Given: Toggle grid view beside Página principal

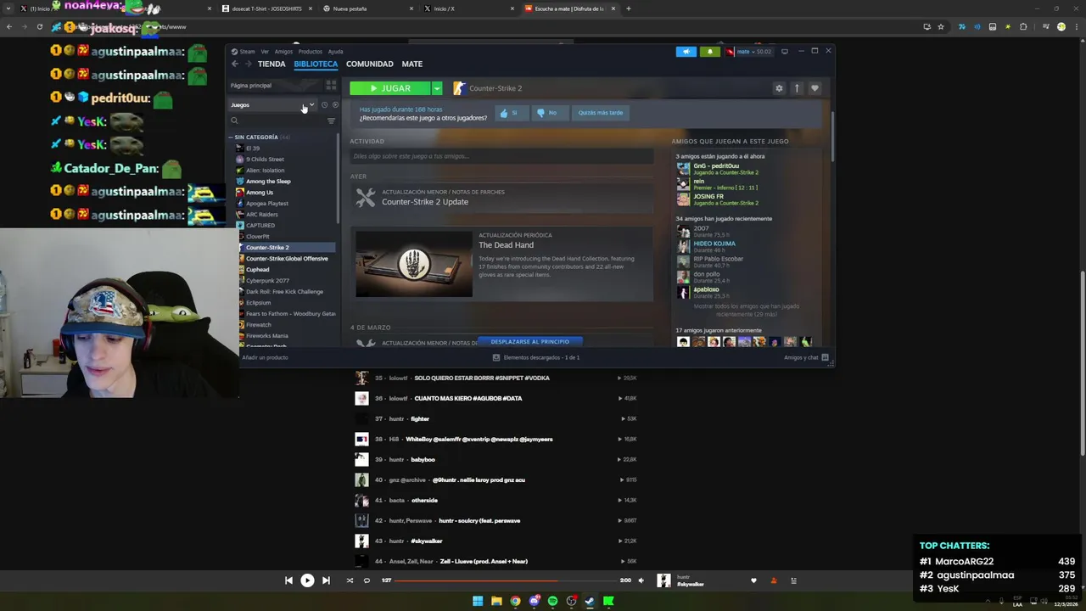Looking at the screenshot, I should coord(331,86).
